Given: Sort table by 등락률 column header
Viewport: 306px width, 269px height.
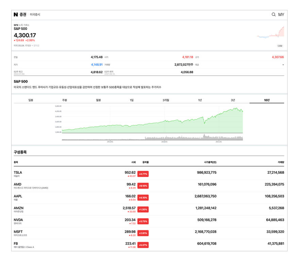Looking at the screenshot, I should (x=146, y=162).
